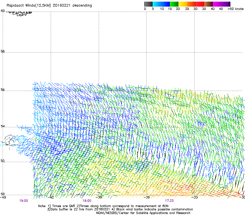
Task: Select the dark purple 45-50 knots segment
Action: pos(226,4)
